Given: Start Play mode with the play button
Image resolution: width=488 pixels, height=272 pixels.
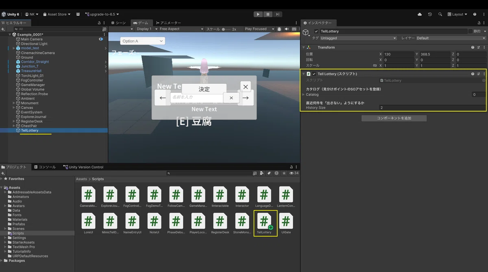Looking at the screenshot, I should [x=258, y=14].
